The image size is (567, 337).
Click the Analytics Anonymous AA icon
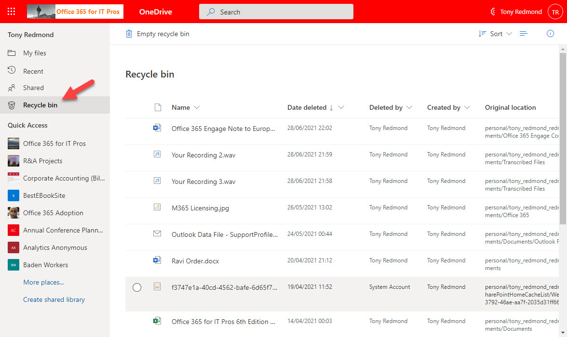coord(13,247)
